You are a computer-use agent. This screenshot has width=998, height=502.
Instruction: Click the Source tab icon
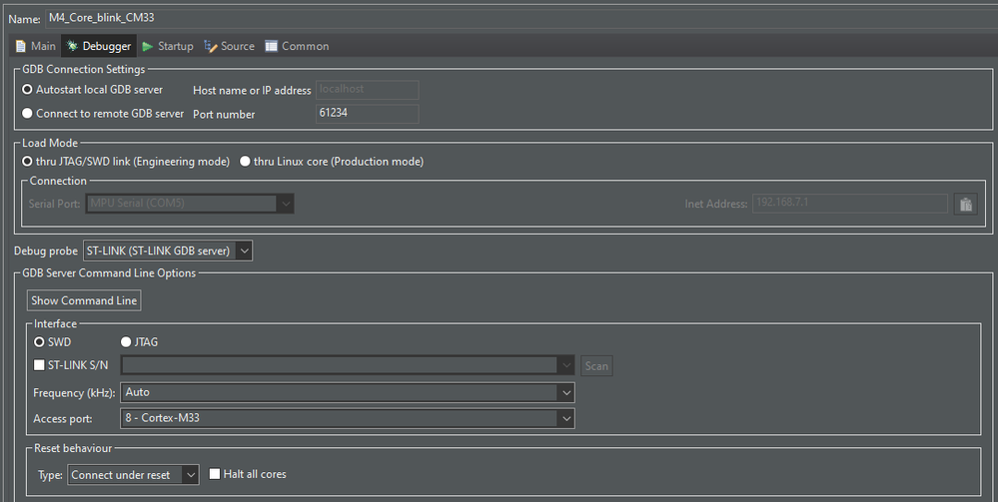coord(211,46)
